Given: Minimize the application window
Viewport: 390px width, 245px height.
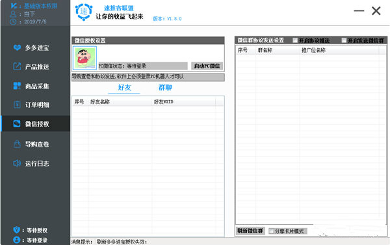Looking at the screenshot, I should [359, 10].
